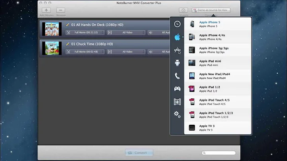The height and width of the screenshot is (161, 287).
Task: Select the Android devices category icon
Action: pos(177,63)
